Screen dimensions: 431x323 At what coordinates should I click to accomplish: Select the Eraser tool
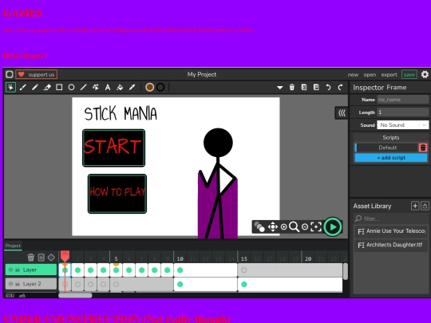[x=47, y=88]
